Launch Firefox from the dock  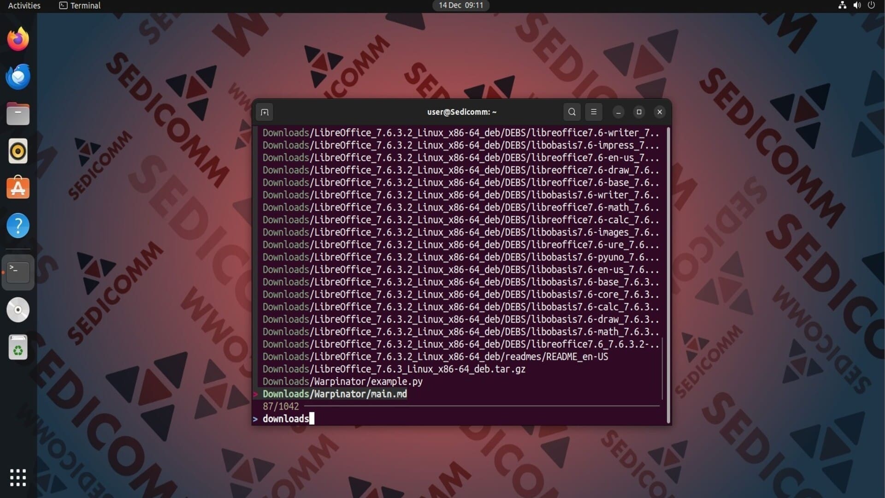point(18,39)
